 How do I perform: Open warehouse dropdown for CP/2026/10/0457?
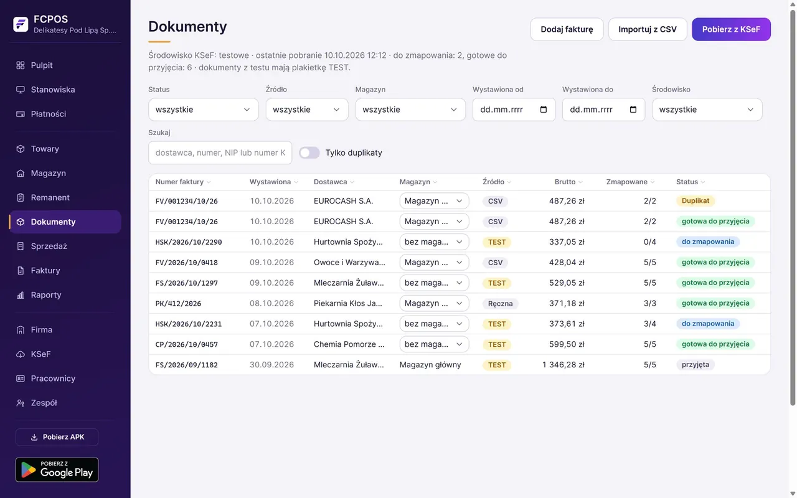[434, 344]
